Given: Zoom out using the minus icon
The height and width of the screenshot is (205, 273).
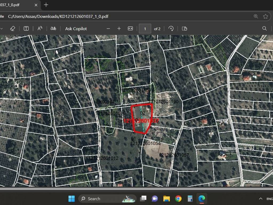Looking at the screenshot, I should (108, 29).
